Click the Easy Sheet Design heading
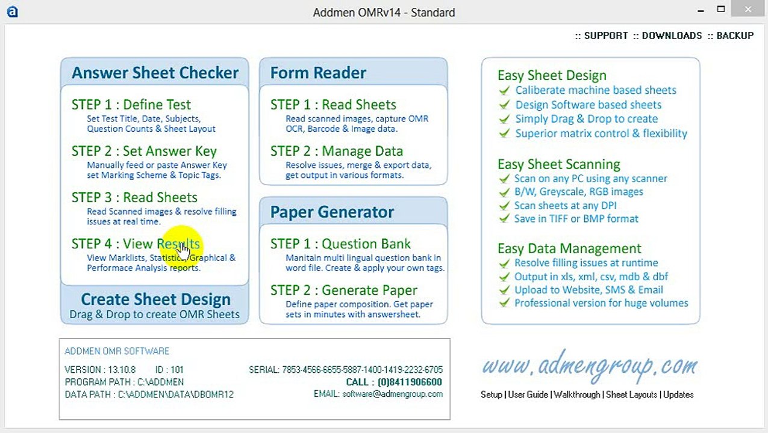768x433 pixels. [x=552, y=76]
